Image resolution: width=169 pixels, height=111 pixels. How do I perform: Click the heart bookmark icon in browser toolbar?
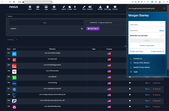pyautogui.click(x=148, y=2)
